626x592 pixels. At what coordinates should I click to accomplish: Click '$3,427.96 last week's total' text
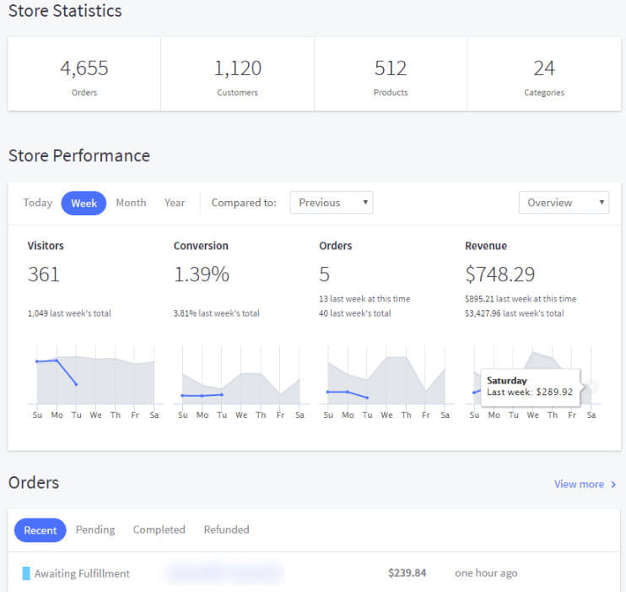(x=515, y=313)
